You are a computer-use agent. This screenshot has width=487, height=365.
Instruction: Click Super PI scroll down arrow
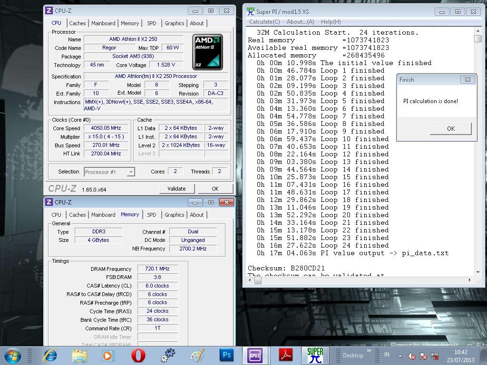478,272
